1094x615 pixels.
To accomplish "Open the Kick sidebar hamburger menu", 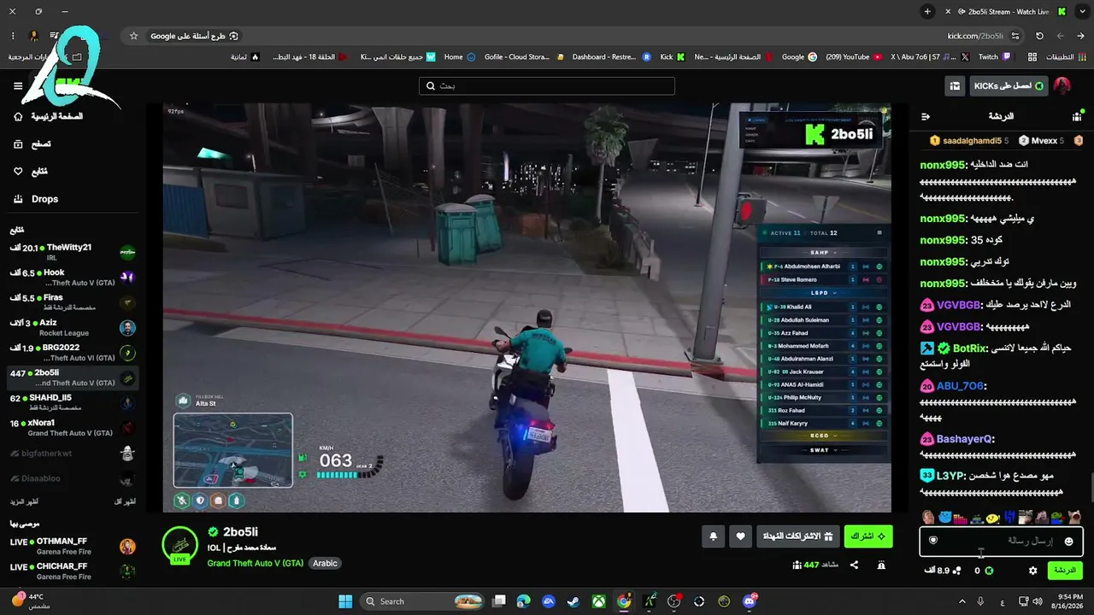I will tap(18, 85).
